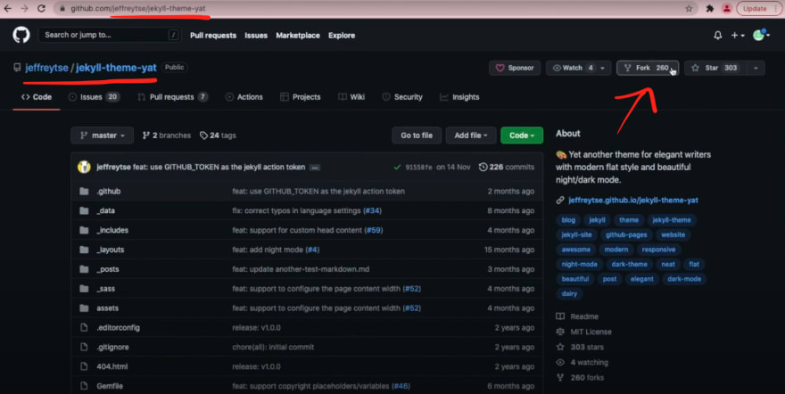
Task: Open jeffreytse.github.io/jekyll-theme-yat website link
Action: pos(633,201)
